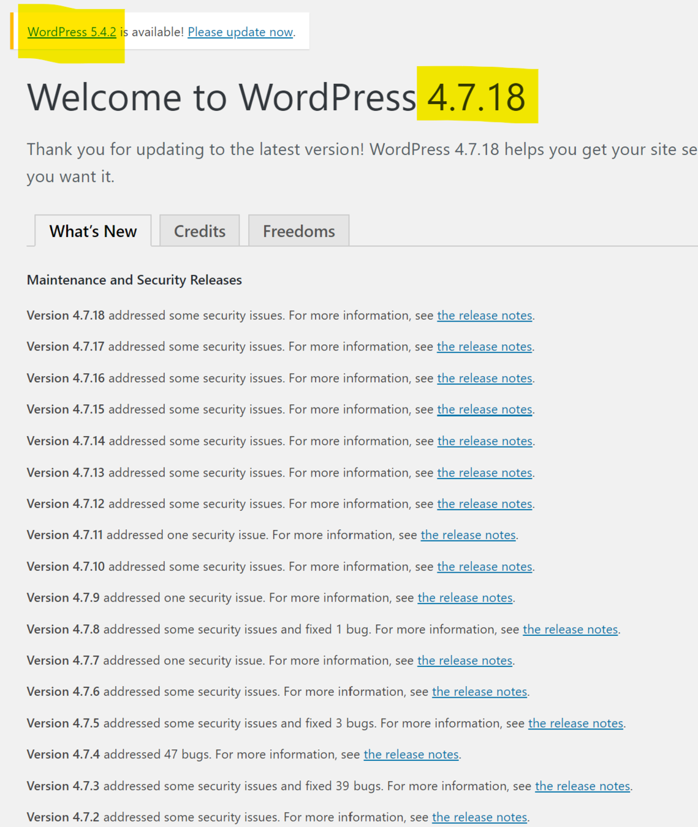The height and width of the screenshot is (827, 698).
Task: Open release notes for Version 4.7.16
Action: pos(485,379)
